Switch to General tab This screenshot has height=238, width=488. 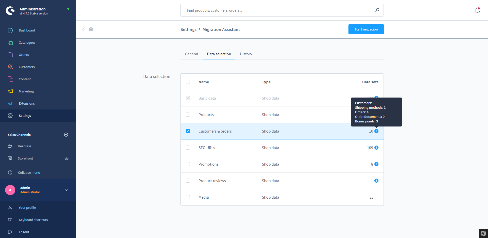191,54
